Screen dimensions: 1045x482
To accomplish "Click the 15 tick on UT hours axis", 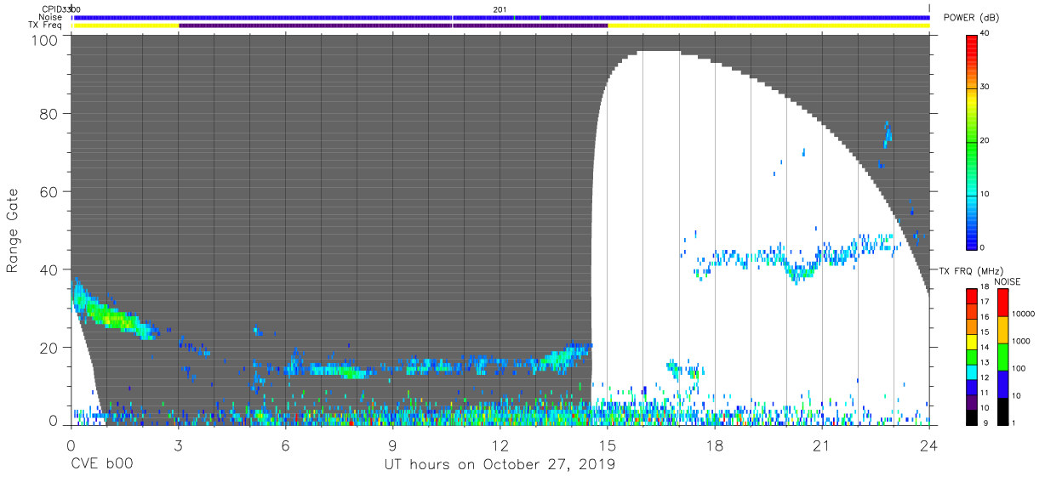I will click(608, 445).
